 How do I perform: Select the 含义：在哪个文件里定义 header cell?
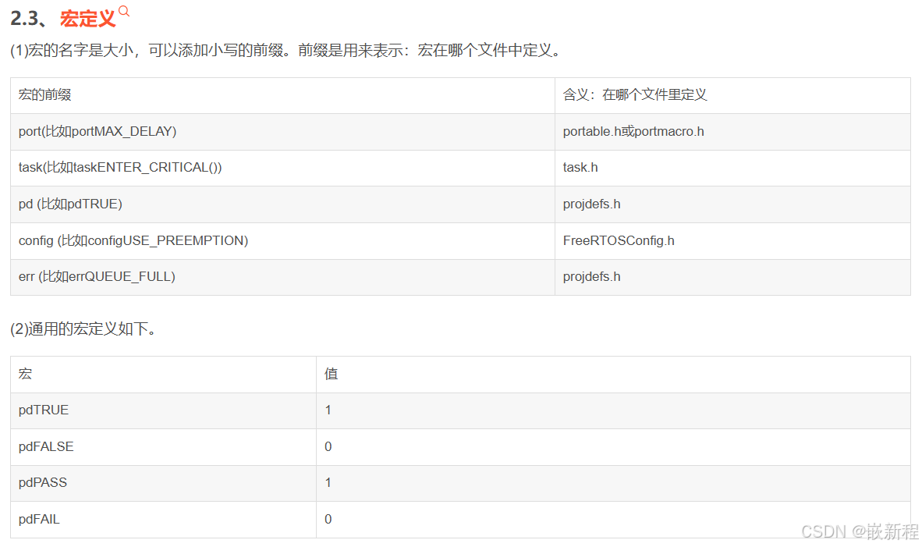[732, 95]
